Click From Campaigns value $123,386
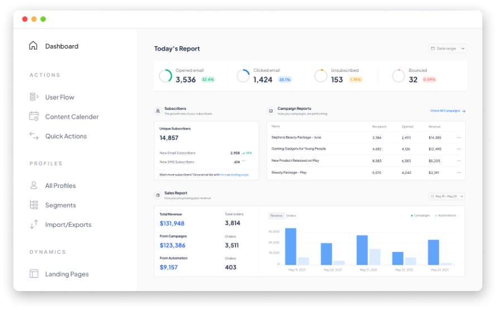This screenshot has height=310, width=498. click(x=173, y=245)
